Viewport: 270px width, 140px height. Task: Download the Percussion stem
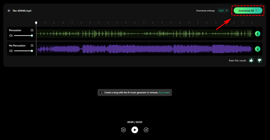tap(258, 34)
